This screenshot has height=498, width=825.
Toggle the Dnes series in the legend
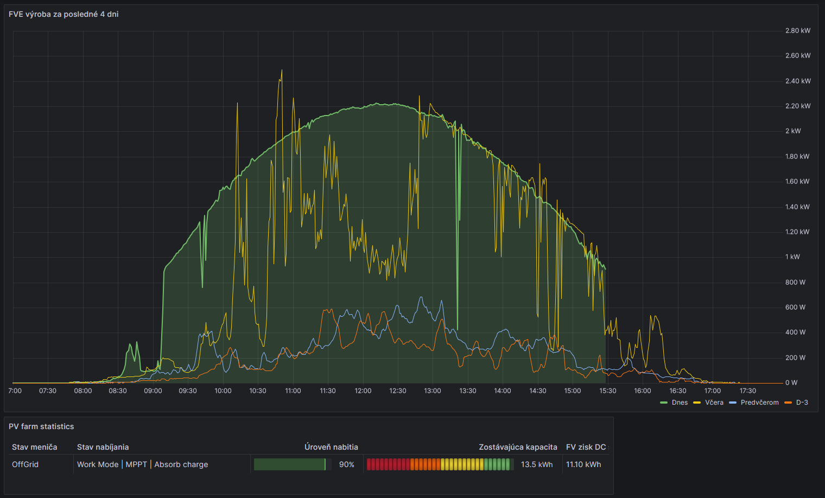pos(680,403)
